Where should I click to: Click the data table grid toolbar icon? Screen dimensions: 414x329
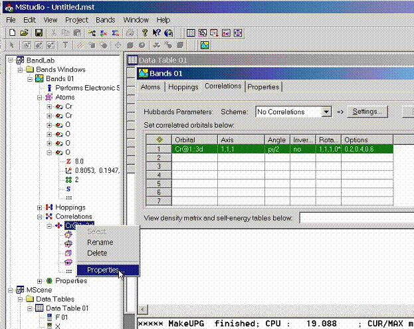(191, 33)
